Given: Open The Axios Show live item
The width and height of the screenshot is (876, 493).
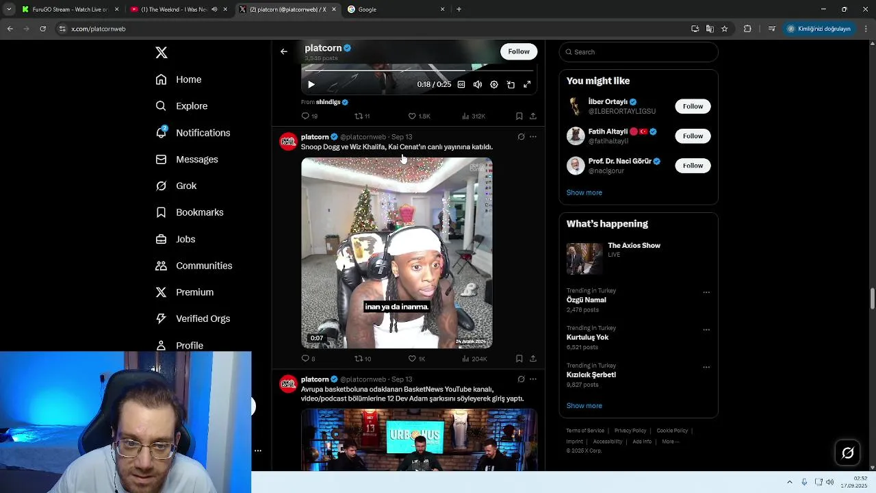Looking at the screenshot, I should click(639, 258).
